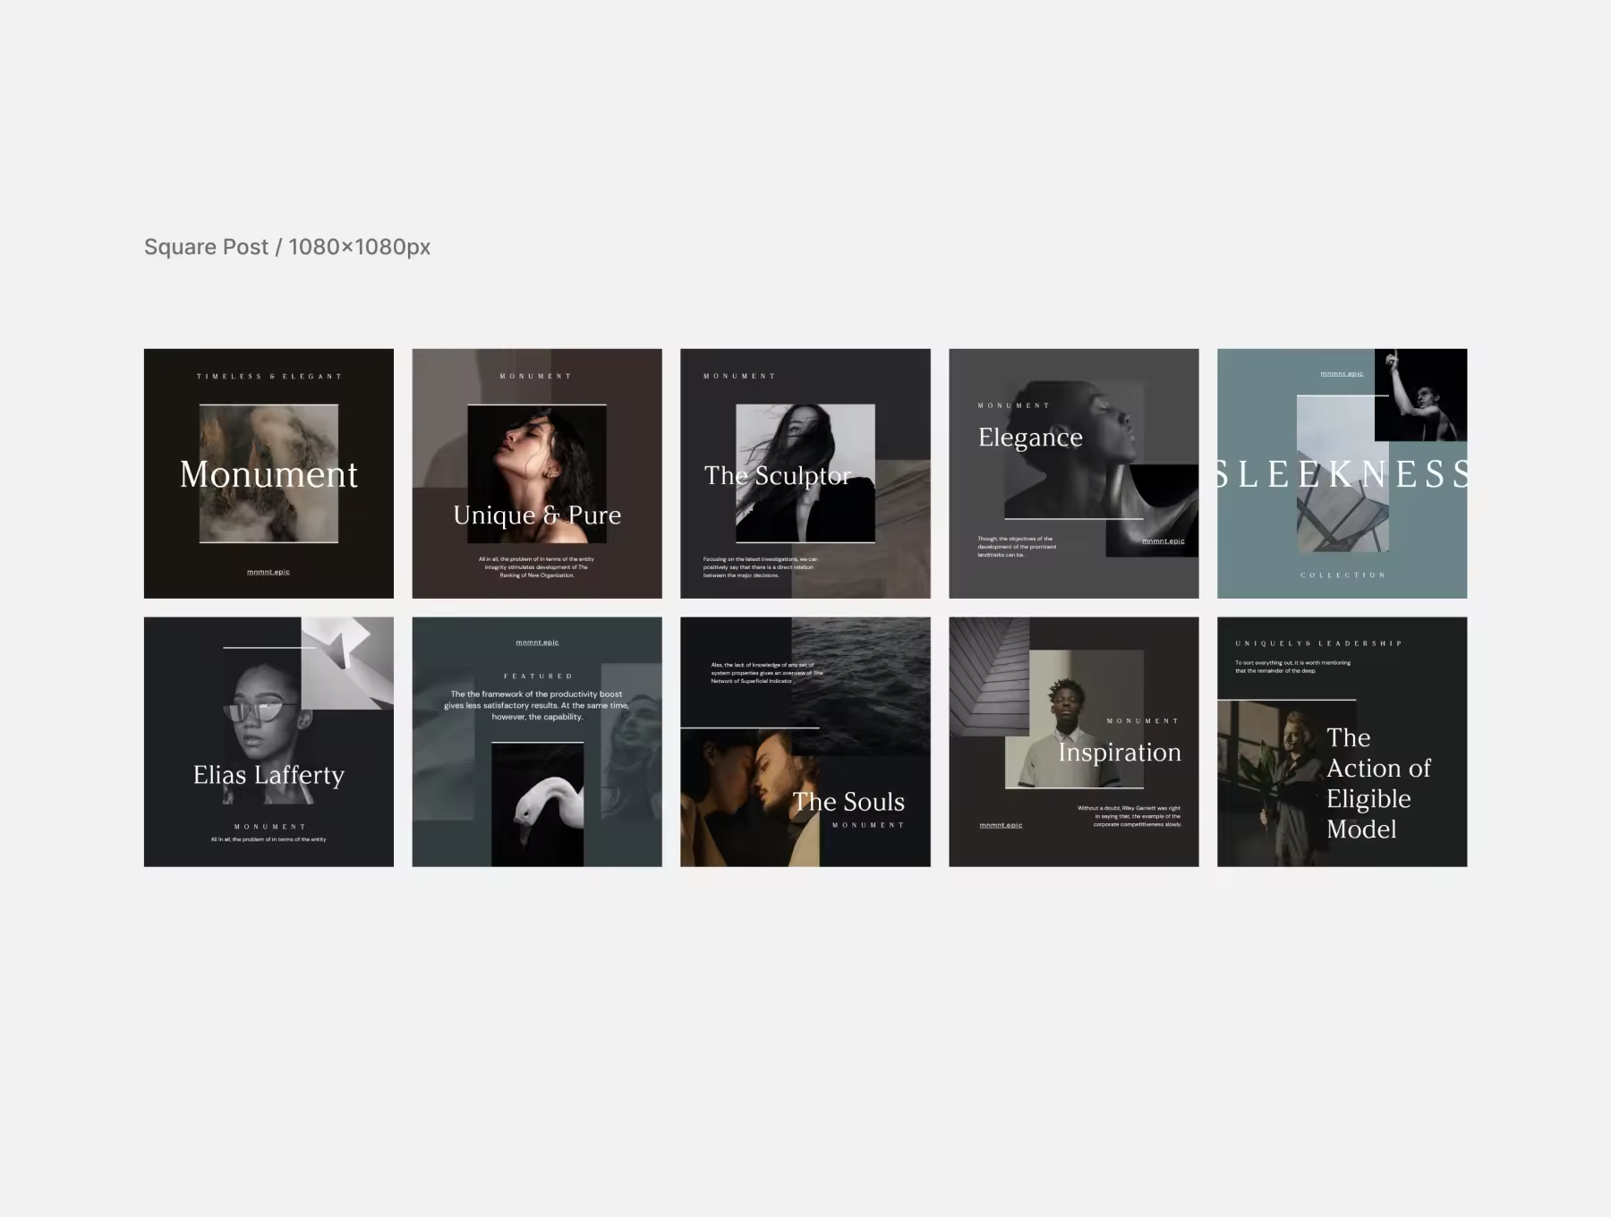Click the Inspiration post design

1074,742
